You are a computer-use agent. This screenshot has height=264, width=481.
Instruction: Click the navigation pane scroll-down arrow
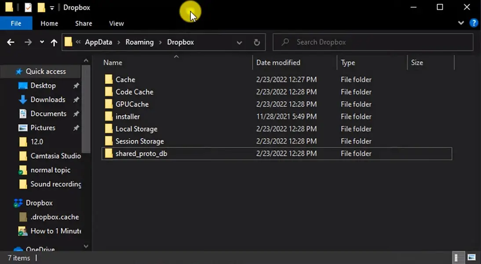[86, 246]
